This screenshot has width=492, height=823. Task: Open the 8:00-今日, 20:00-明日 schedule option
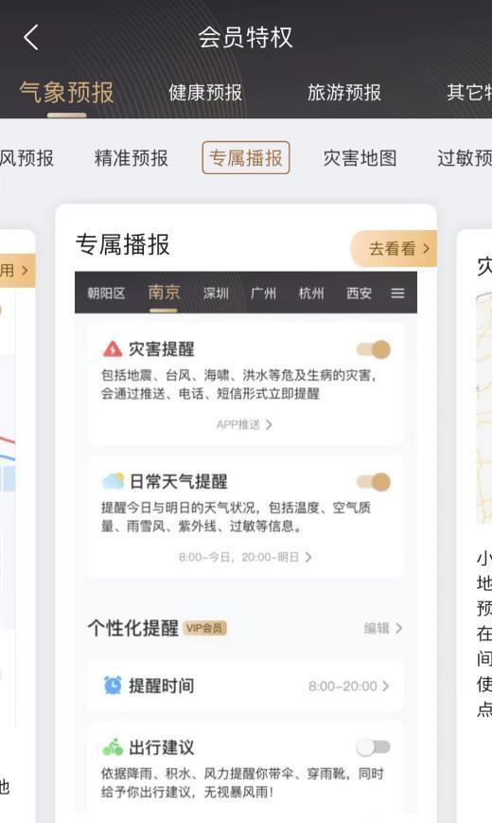pos(245,557)
